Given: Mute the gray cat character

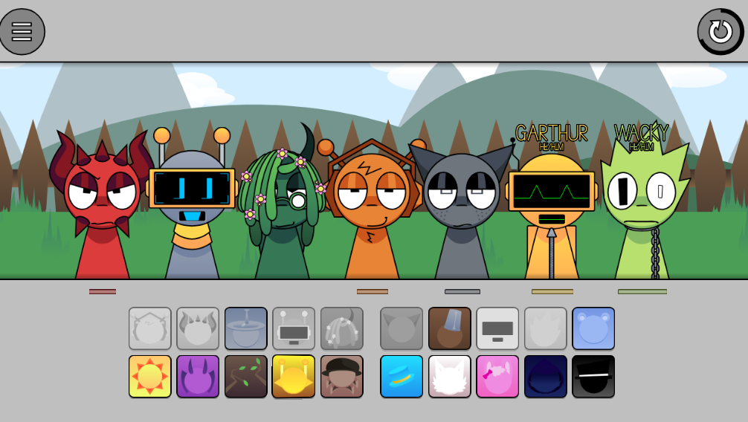Looking at the screenshot, I should pyautogui.click(x=462, y=208).
